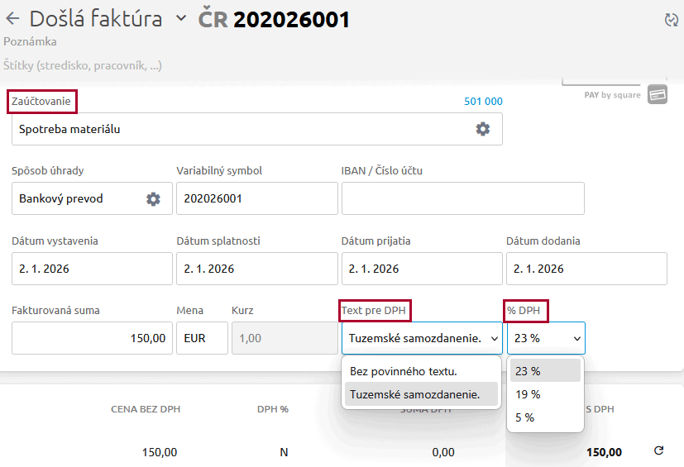Choose the 5 % VAT rate option
Image resolution: width=684 pixels, height=467 pixels.
pos(525,417)
